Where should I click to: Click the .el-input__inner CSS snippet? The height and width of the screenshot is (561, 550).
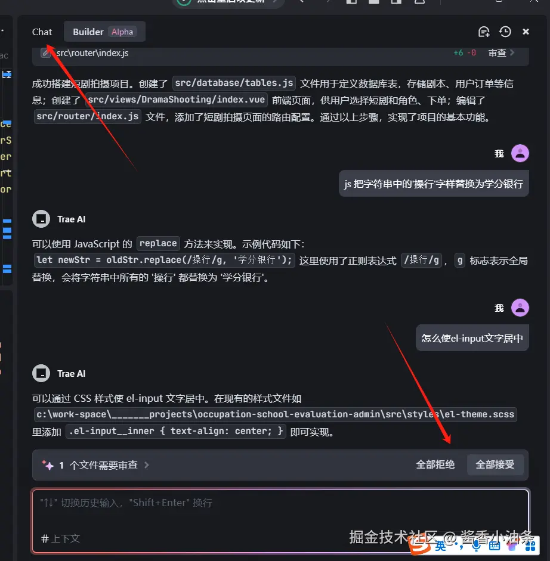[176, 431]
